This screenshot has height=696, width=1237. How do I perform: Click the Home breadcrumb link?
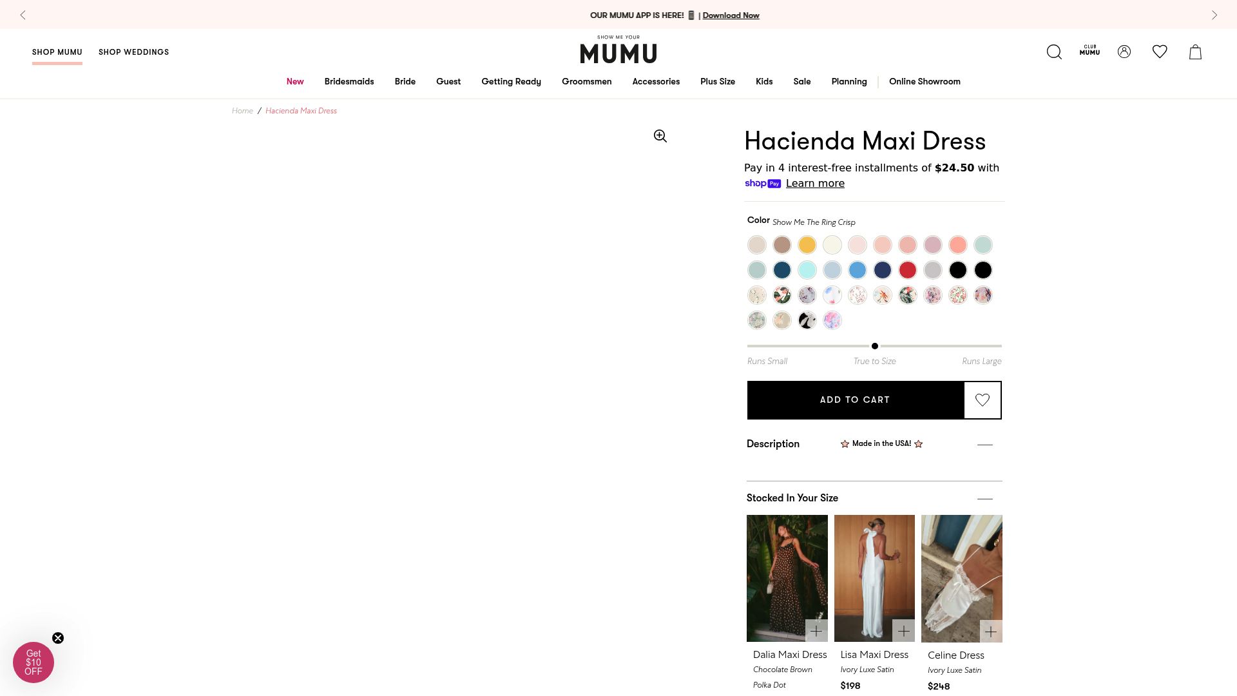(x=242, y=111)
